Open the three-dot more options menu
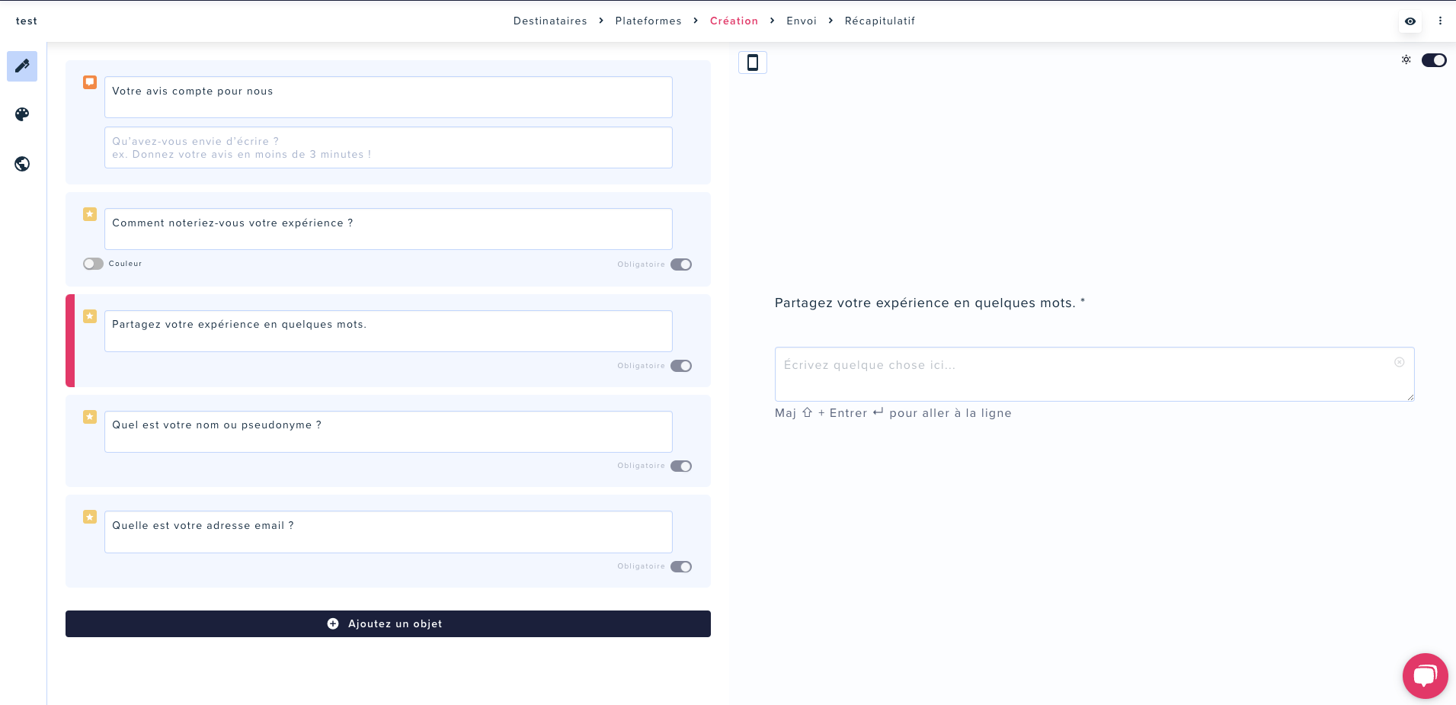The width and height of the screenshot is (1456, 705). pyautogui.click(x=1440, y=21)
